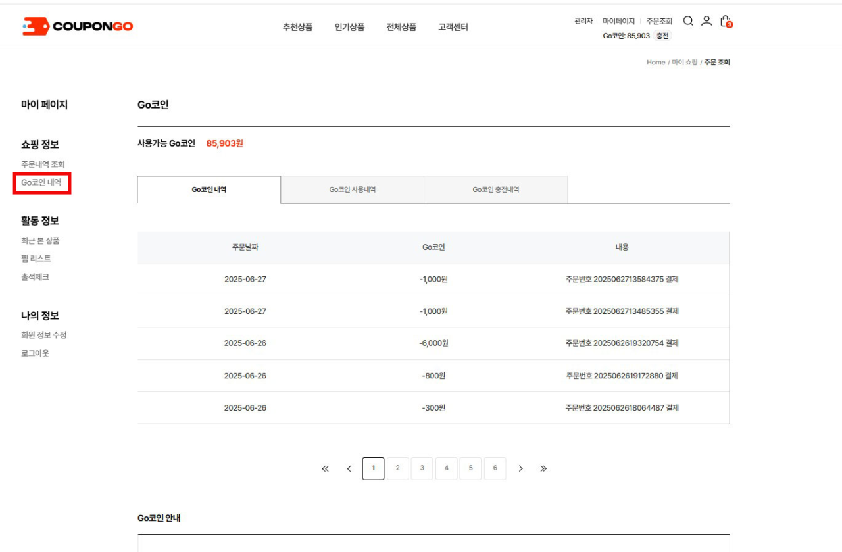Image resolution: width=842 pixels, height=552 pixels.
Task: Click 로그아웃 in the sidebar
Action: coord(35,353)
